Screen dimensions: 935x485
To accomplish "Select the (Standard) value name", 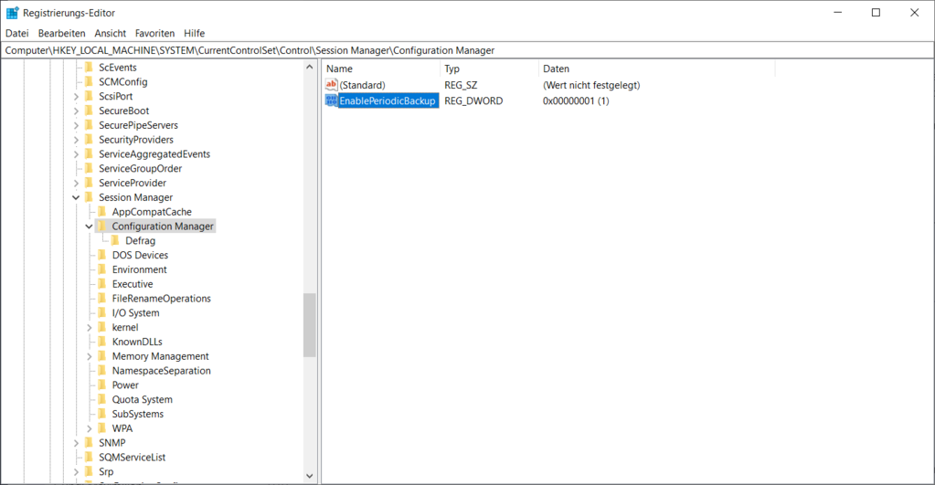I will (x=363, y=85).
